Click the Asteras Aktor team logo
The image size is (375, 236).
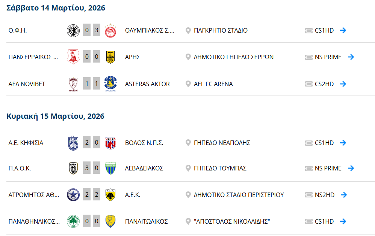click(110, 84)
